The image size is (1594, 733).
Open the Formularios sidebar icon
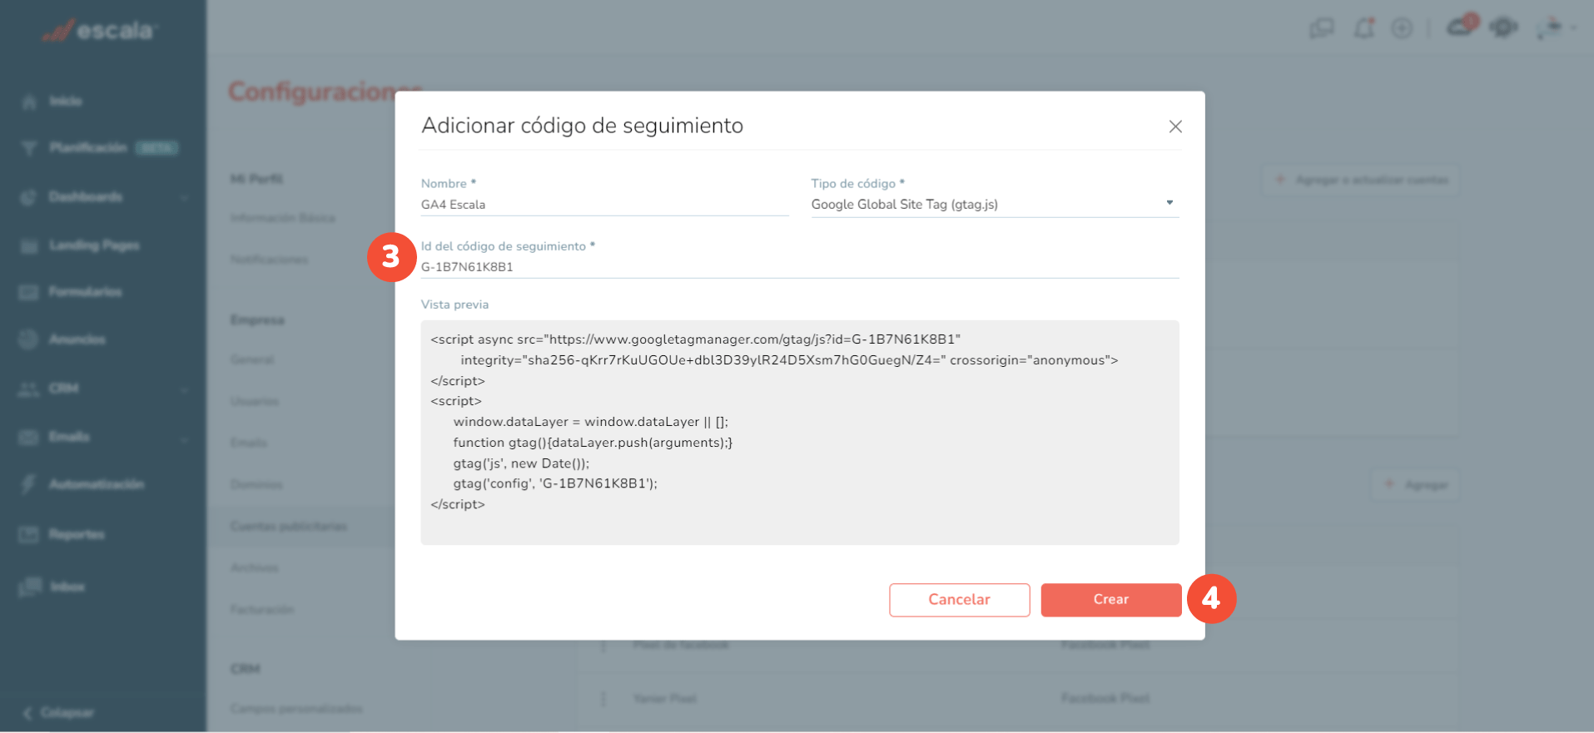pyautogui.click(x=29, y=292)
